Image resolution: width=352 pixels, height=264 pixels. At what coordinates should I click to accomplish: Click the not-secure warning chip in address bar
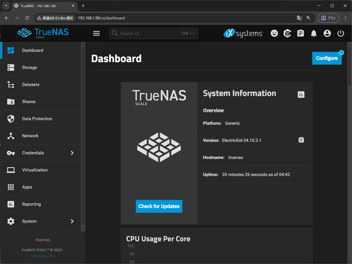coord(55,18)
